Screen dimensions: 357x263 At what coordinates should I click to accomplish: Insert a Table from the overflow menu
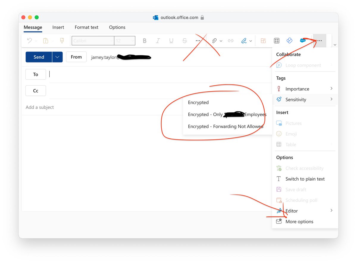click(x=290, y=145)
